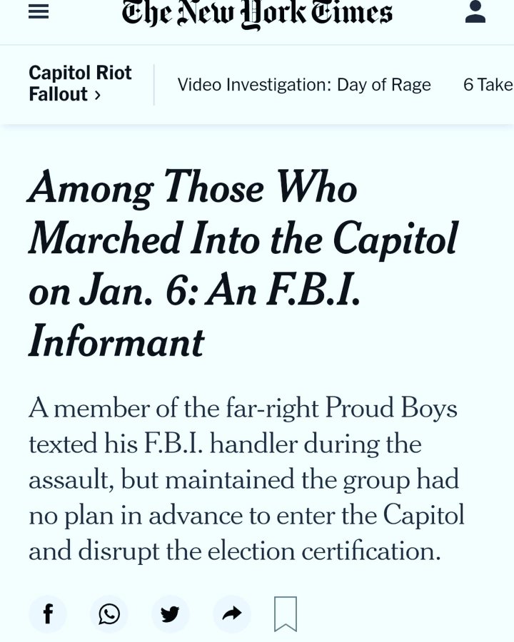The width and height of the screenshot is (514, 642).
Task: Save the article with the bookmark icon
Action: click(286, 614)
